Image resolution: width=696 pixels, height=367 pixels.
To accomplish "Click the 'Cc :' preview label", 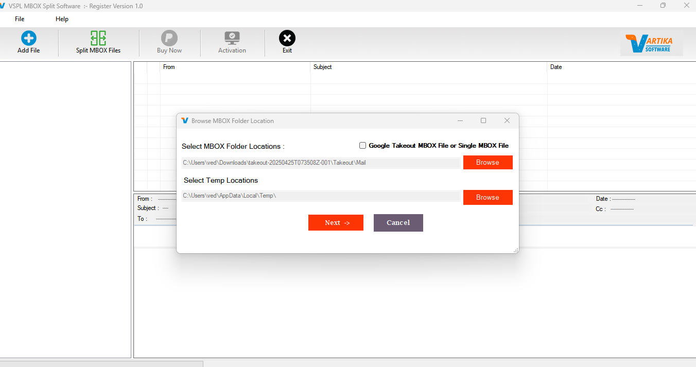I will coord(601,209).
